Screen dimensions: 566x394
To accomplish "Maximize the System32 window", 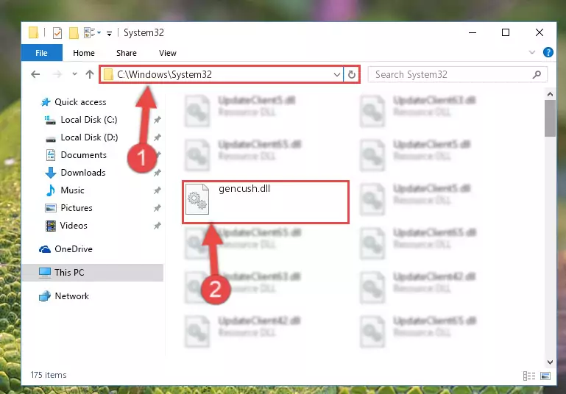I will click(x=506, y=33).
